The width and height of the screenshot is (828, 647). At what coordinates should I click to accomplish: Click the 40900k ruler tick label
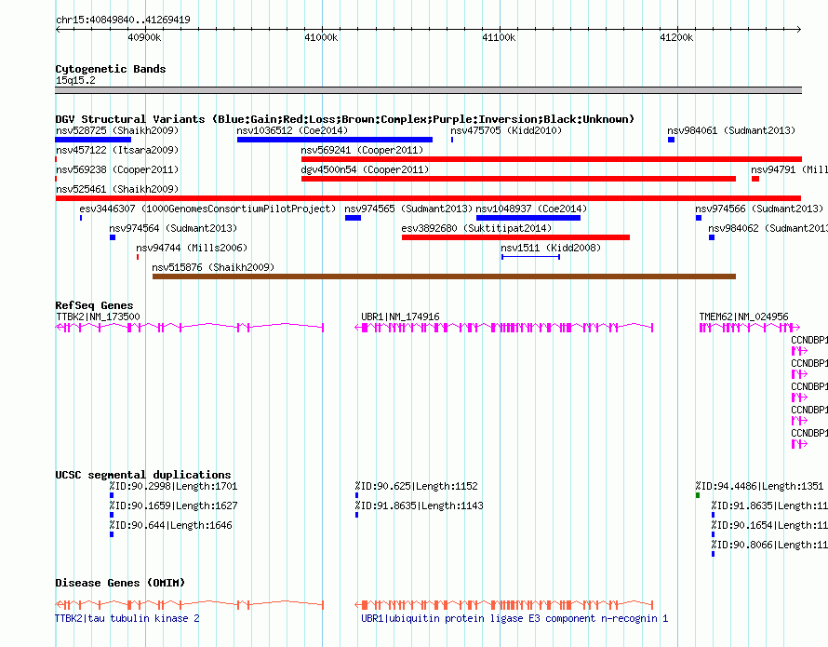click(x=144, y=37)
